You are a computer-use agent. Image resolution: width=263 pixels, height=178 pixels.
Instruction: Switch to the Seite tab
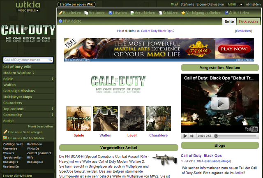click(x=229, y=22)
